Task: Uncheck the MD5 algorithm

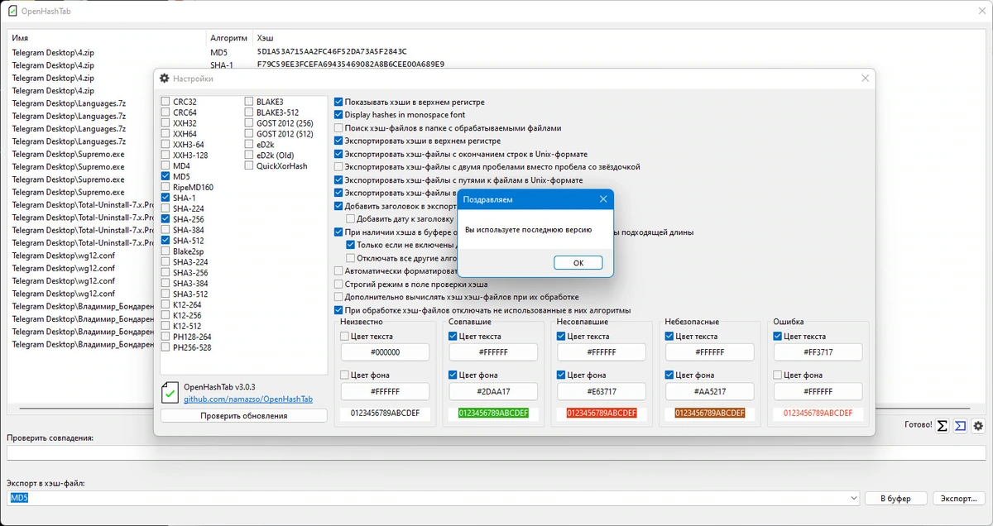Action: (x=165, y=177)
